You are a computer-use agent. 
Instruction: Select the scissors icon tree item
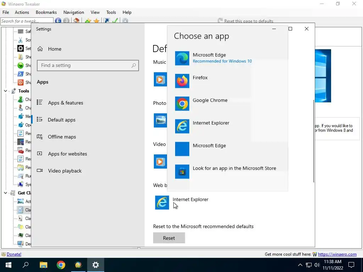(21, 40)
